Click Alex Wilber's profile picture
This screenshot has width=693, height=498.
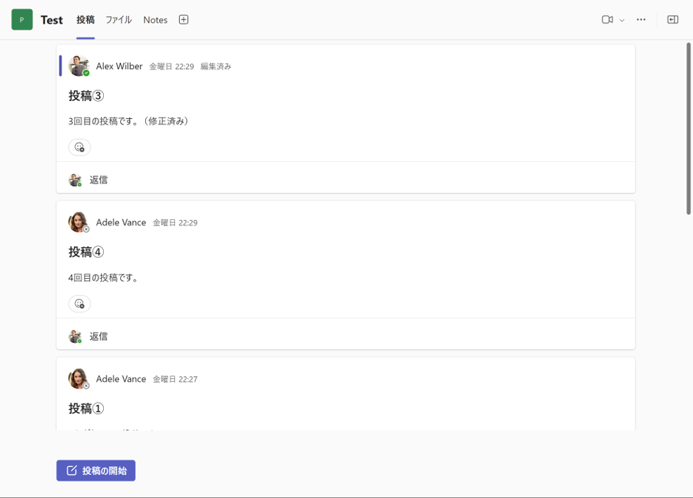[79, 66]
